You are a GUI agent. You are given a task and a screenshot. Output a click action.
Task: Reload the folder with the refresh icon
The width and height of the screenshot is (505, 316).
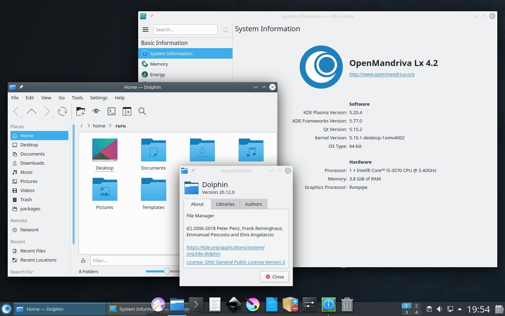62,111
